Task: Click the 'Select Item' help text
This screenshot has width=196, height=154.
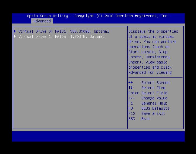Action: click(x=153, y=88)
